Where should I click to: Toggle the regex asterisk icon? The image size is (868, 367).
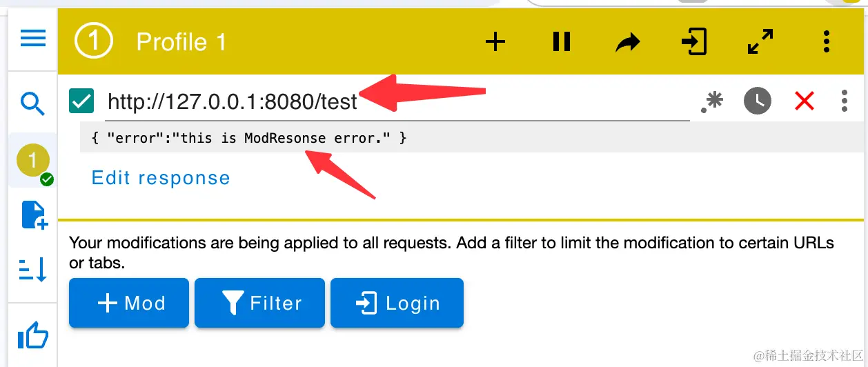point(711,102)
